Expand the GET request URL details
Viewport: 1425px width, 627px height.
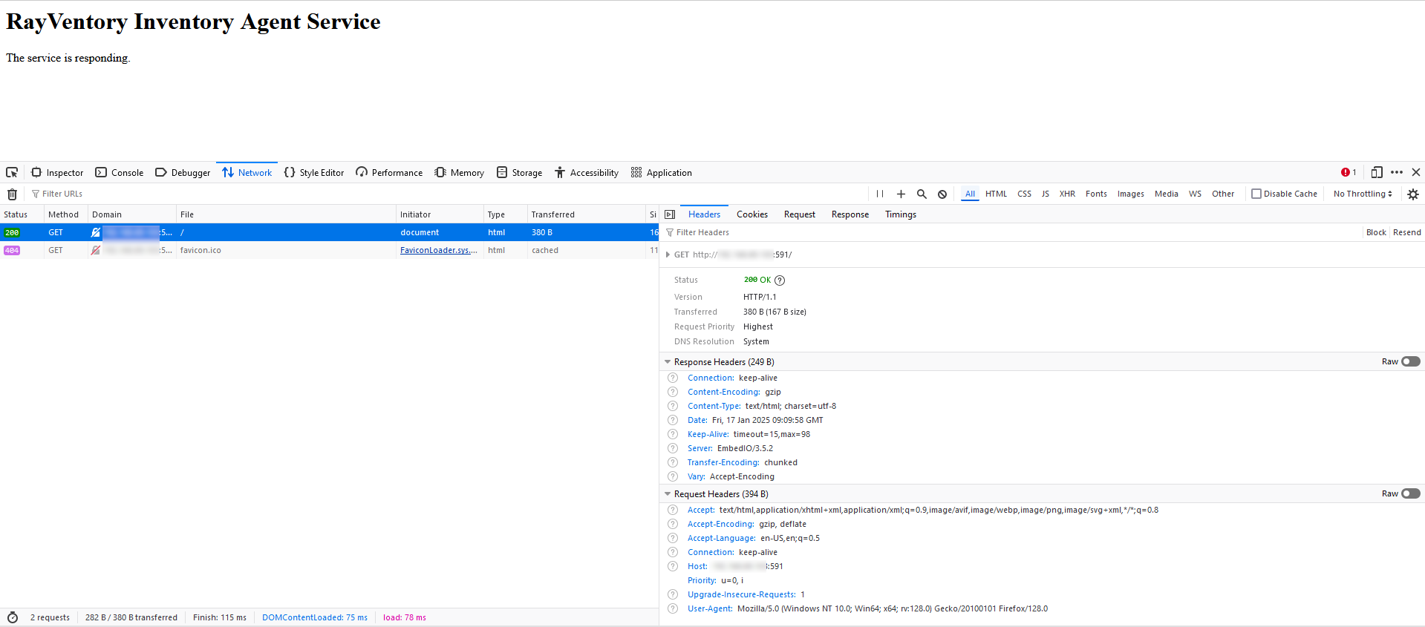668,255
